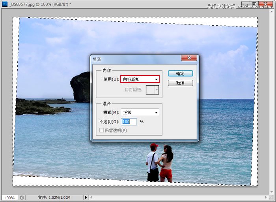Click the vertical scrollbar down arrow
The height and width of the screenshot is (202, 276).
[271, 192]
